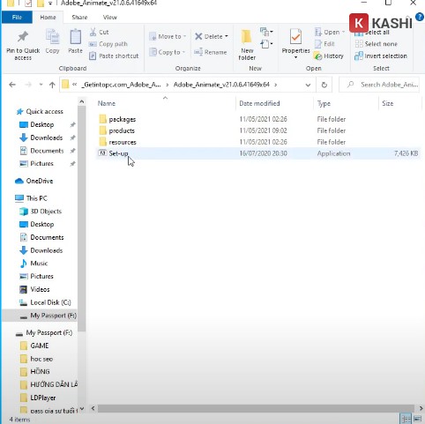425x424 pixels.
Task: Switch to Large icons view icon
Action: click(417, 419)
